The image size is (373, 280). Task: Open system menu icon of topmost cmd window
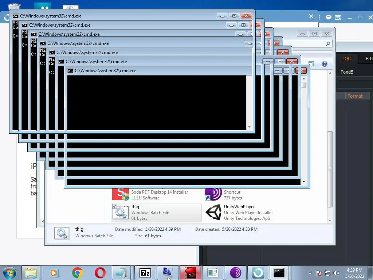point(15,16)
